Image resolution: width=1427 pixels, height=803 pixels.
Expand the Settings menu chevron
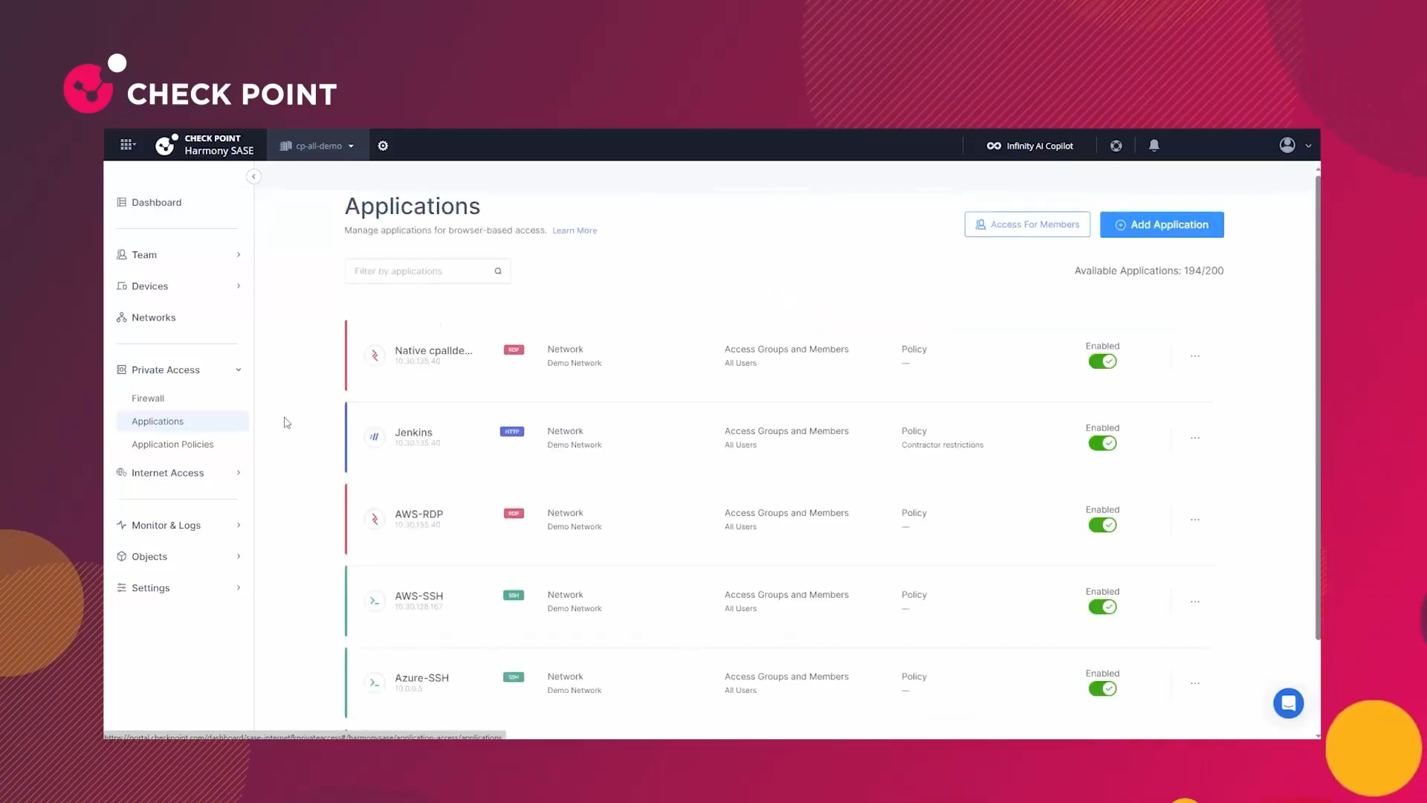coord(239,587)
